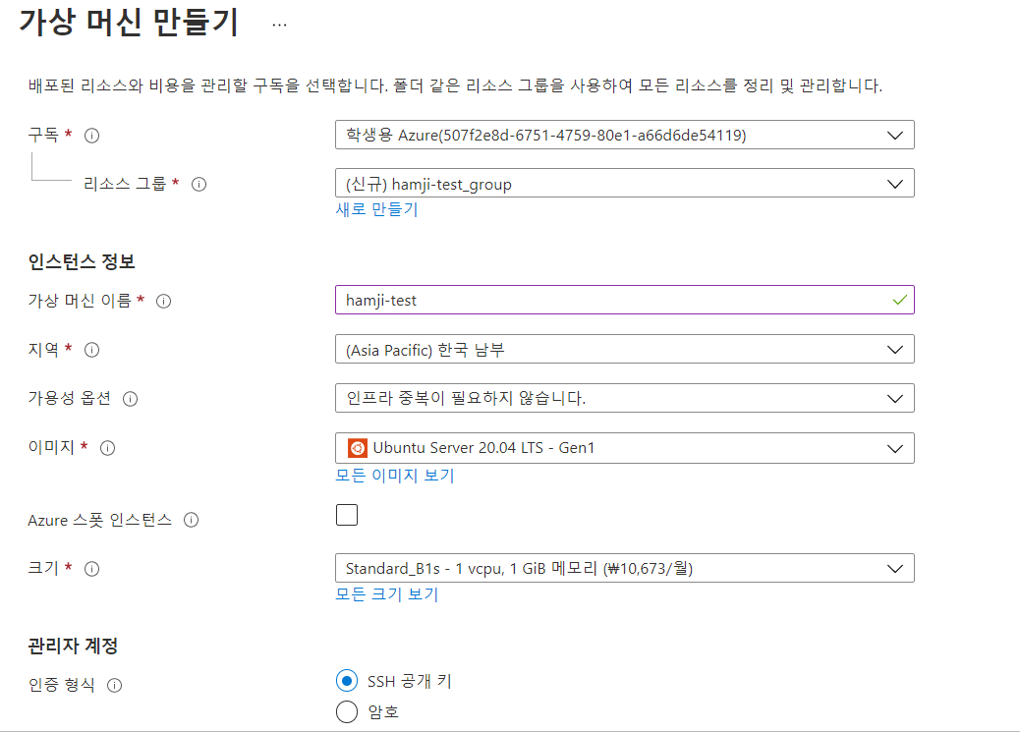
Task: Open the 구독 subscription dropdown
Action: coord(625,135)
